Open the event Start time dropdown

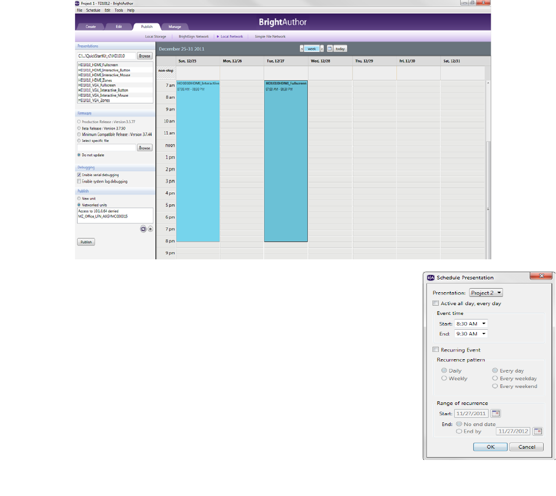click(471, 324)
